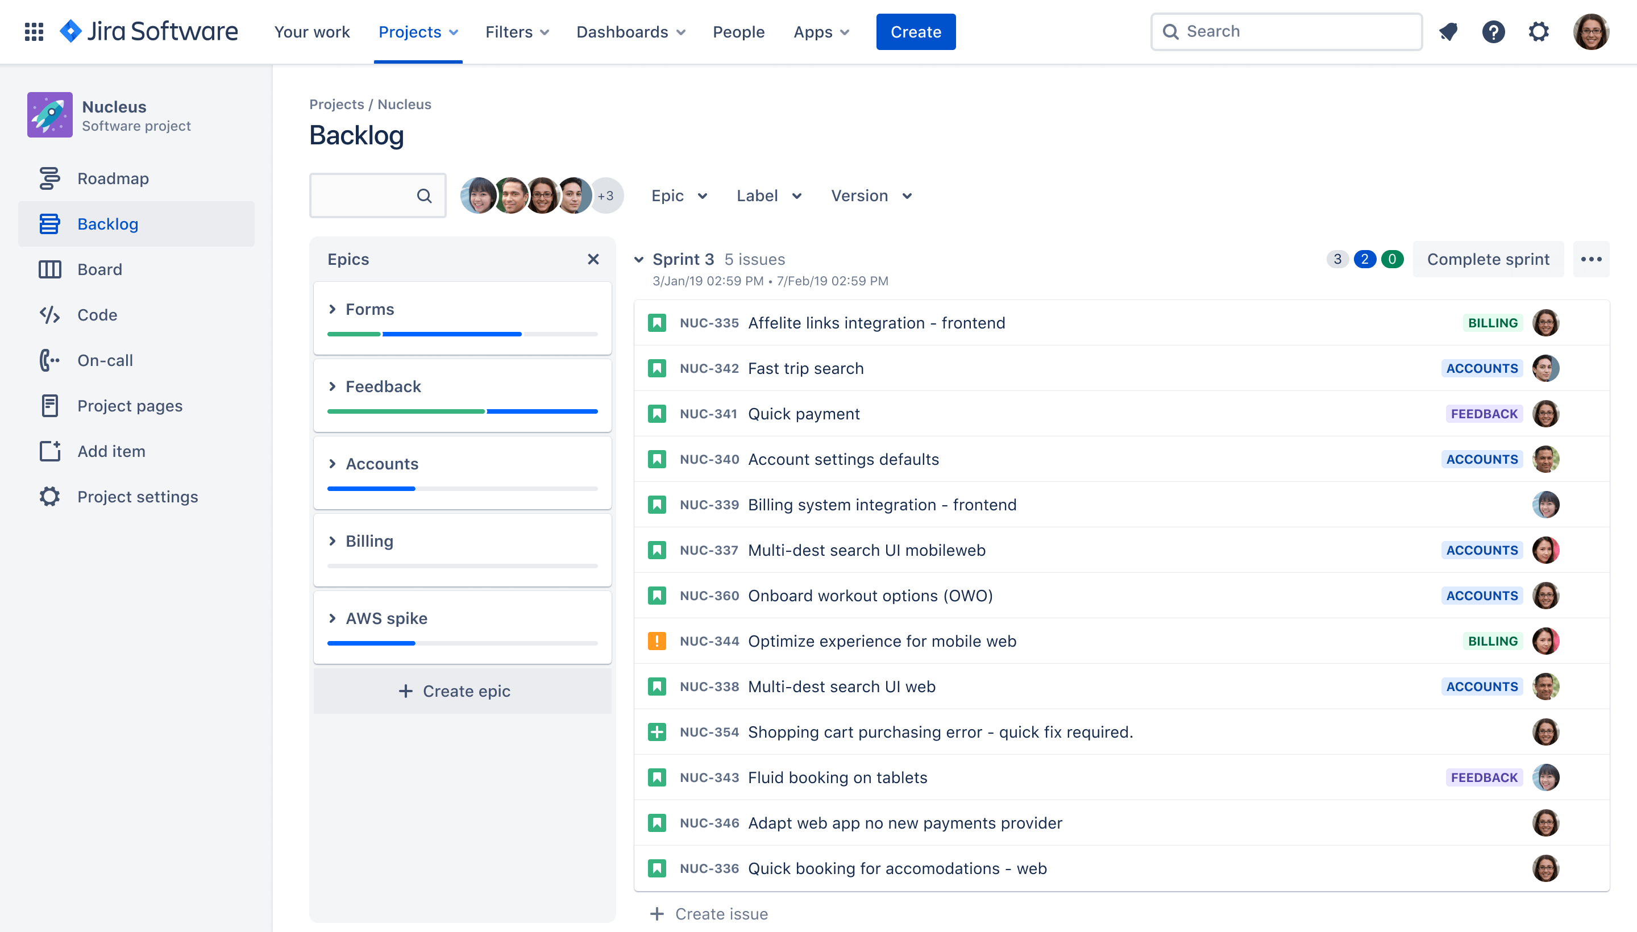Expand the AWS spike epic section
1637x932 pixels.
(332, 617)
